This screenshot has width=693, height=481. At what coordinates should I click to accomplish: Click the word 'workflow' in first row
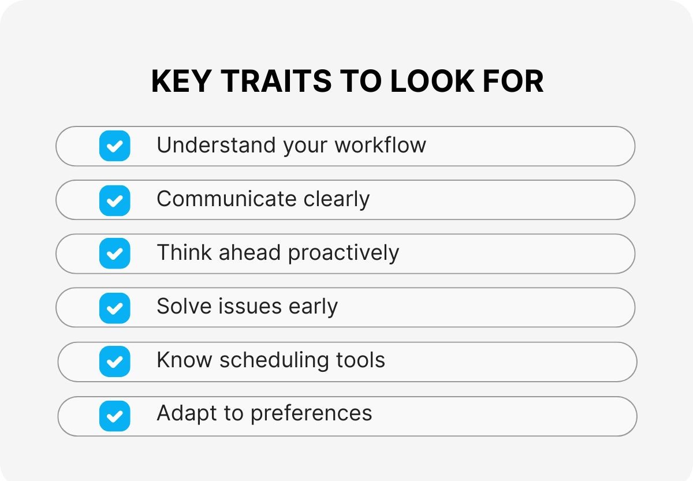[x=380, y=145]
